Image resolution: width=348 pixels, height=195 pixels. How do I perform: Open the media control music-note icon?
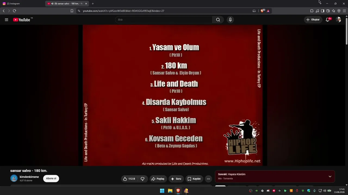317,11
